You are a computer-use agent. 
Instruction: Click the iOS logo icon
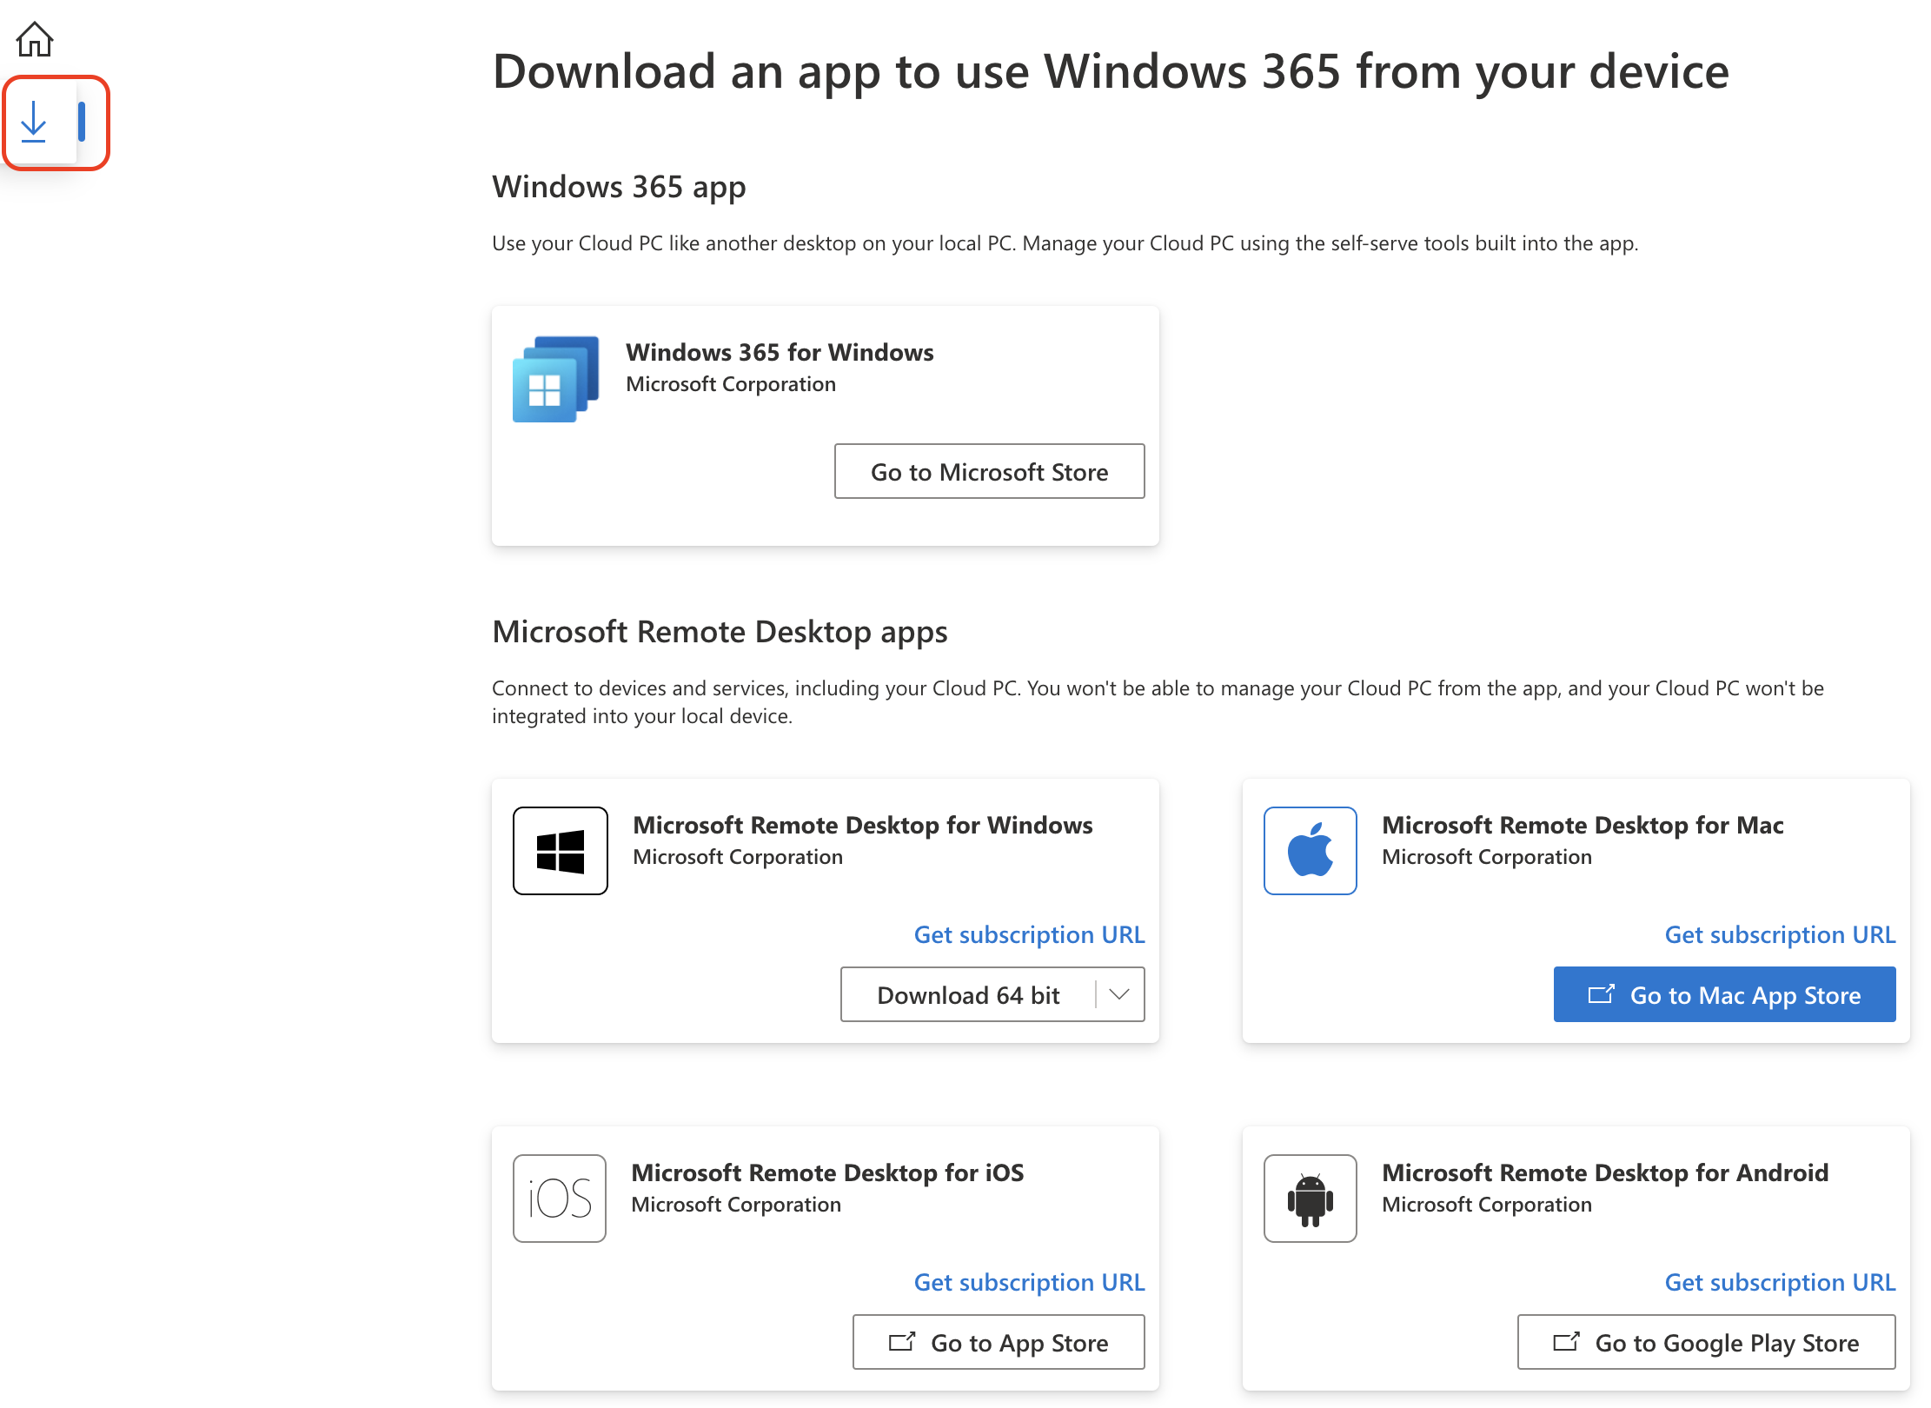click(560, 1199)
